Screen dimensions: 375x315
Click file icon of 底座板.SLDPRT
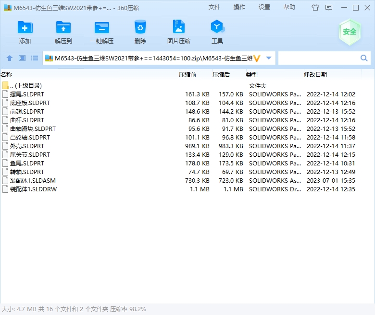[5, 103]
